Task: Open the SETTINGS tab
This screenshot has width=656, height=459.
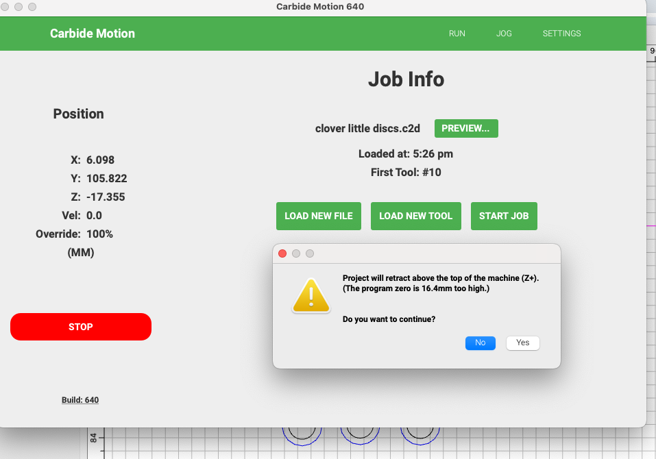Action: coord(561,34)
